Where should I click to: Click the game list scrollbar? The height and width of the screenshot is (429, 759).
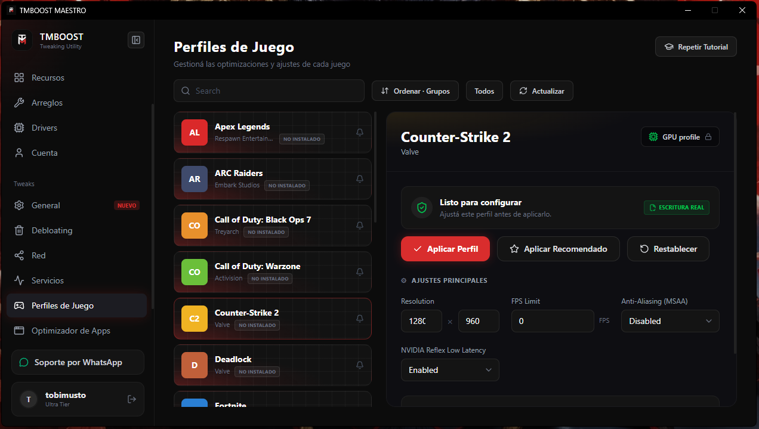(x=375, y=167)
